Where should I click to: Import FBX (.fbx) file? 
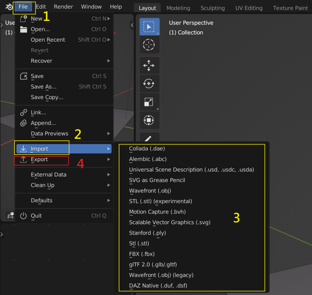(x=192, y=254)
